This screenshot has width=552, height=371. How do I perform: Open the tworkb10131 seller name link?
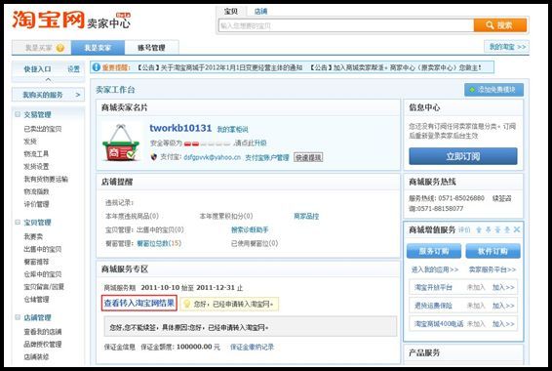click(180, 128)
